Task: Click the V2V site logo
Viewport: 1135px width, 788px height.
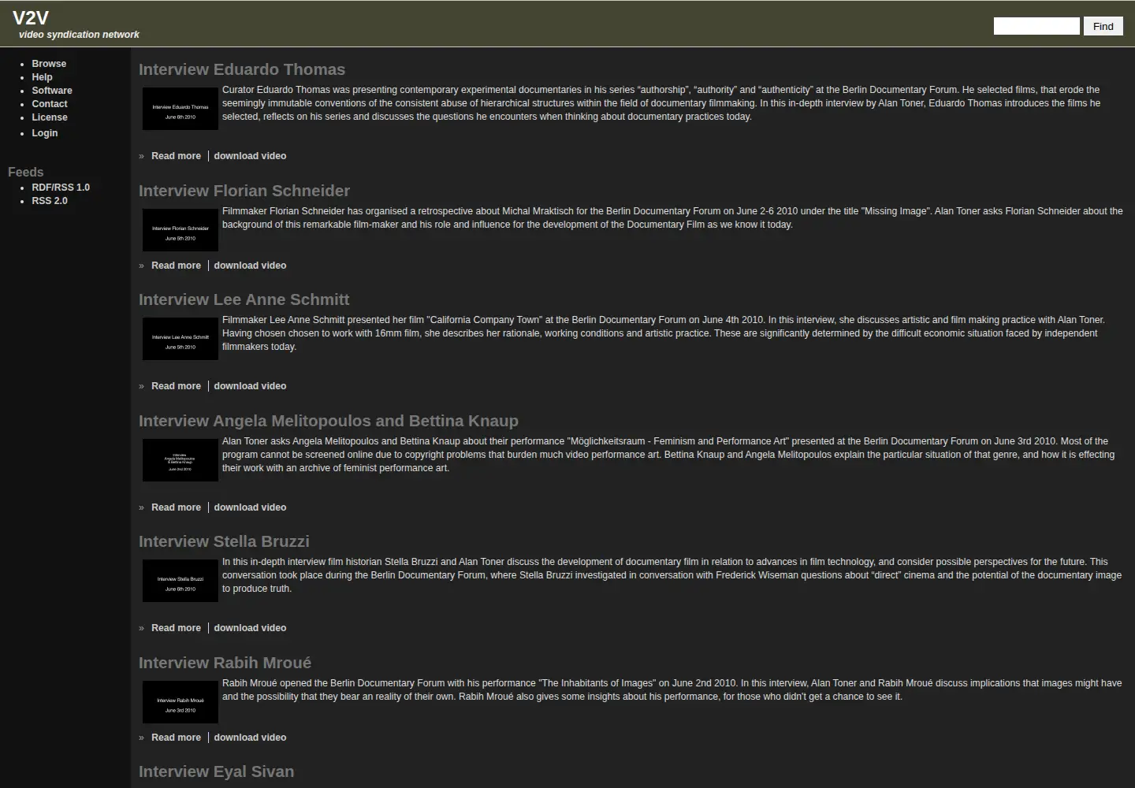Action: tap(31, 18)
